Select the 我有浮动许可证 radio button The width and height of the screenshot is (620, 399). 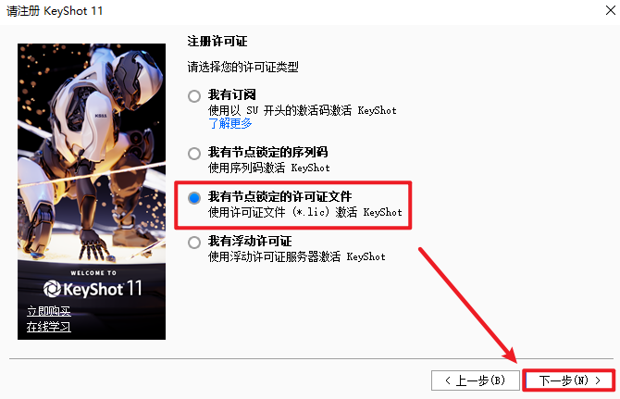pos(194,243)
